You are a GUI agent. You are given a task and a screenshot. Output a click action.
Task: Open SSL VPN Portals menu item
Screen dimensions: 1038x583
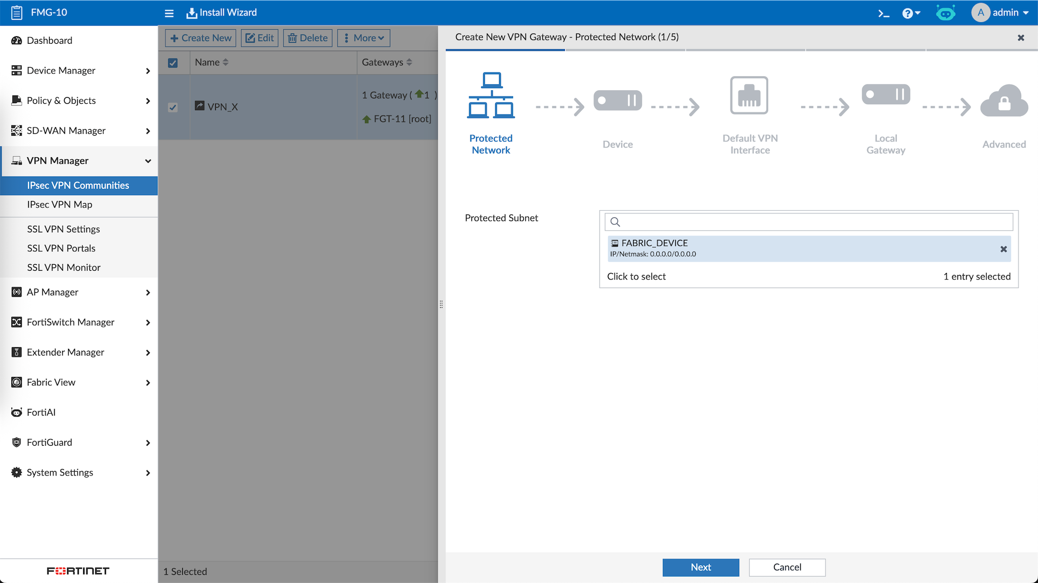pyautogui.click(x=61, y=248)
